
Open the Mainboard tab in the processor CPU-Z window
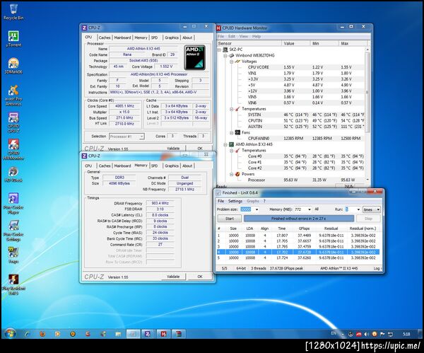click(x=122, y=37)
